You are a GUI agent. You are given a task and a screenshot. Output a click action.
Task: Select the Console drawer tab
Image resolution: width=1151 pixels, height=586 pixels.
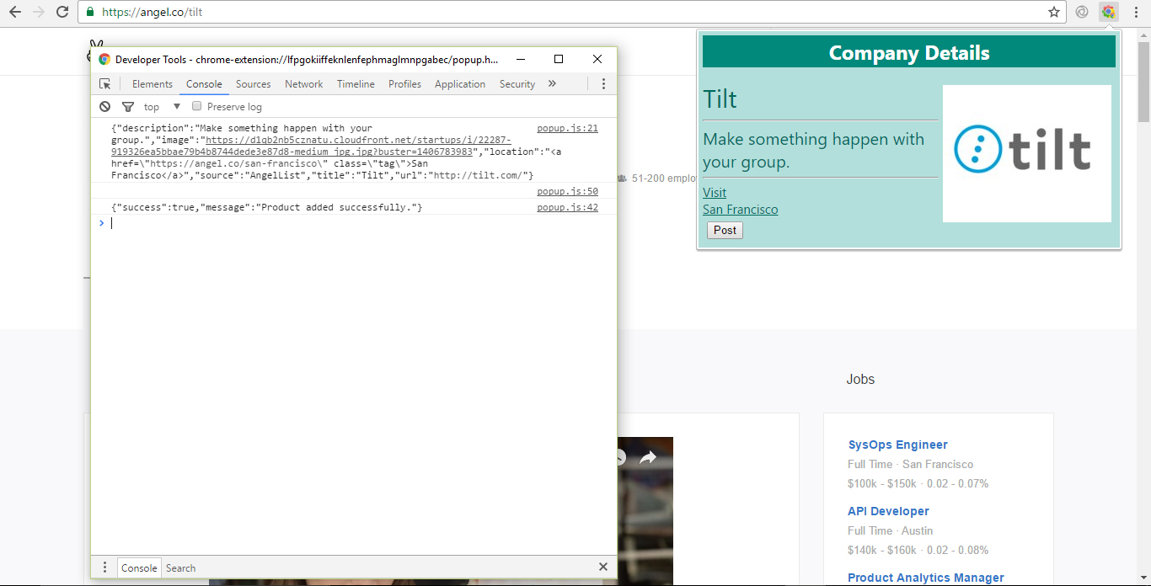tap(139, 567)
